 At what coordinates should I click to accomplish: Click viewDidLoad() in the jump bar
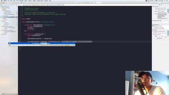coord(61,5)
